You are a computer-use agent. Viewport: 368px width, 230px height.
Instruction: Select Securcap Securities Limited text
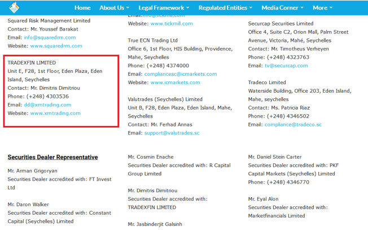coord(281,24)
